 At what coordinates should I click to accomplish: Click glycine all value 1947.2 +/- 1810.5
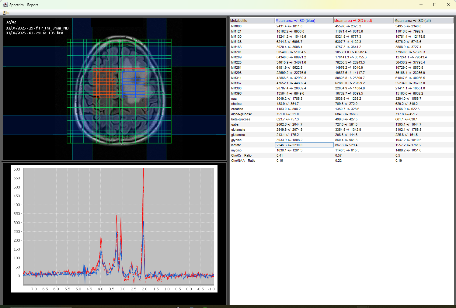(x=408, y=140)
